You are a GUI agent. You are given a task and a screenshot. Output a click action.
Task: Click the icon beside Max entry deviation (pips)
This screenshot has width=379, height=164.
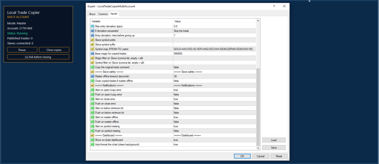[92, 26]
